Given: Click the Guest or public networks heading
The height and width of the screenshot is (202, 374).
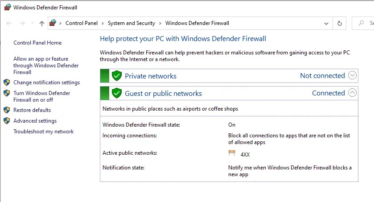Looking at the screenshot, I should 163,94.
